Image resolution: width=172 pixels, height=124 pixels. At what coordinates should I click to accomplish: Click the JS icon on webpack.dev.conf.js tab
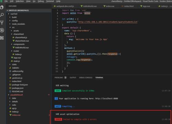[x=55, y=6]
